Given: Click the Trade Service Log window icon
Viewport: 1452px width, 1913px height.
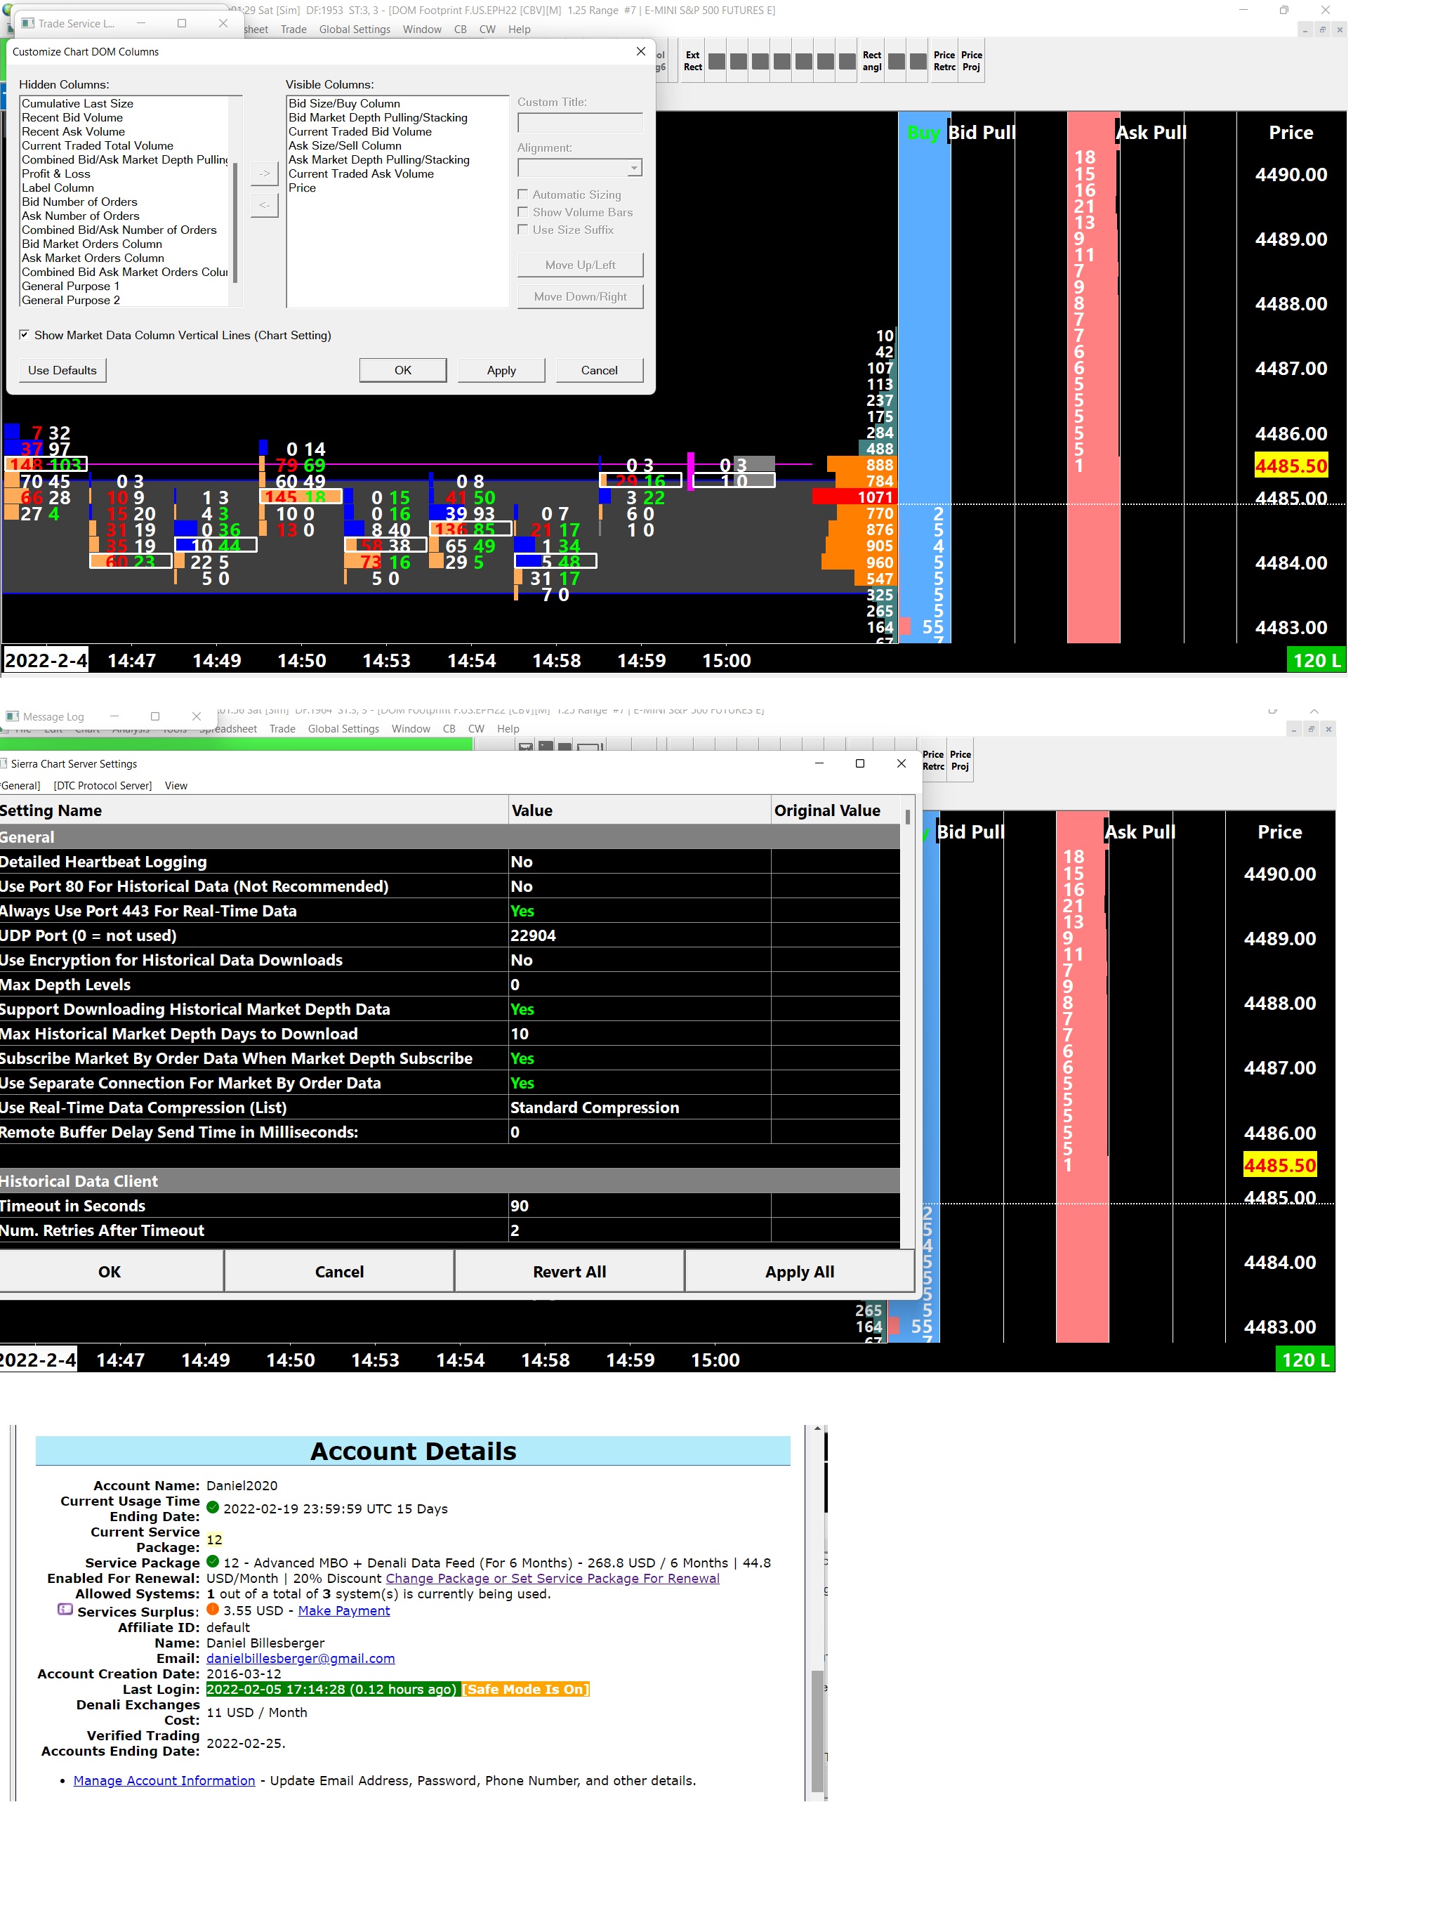Looking at the screenshot, I should point(27,23).
